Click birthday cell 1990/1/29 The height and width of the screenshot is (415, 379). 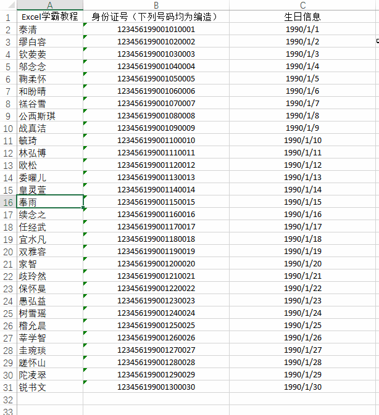[x=302, y=375]
